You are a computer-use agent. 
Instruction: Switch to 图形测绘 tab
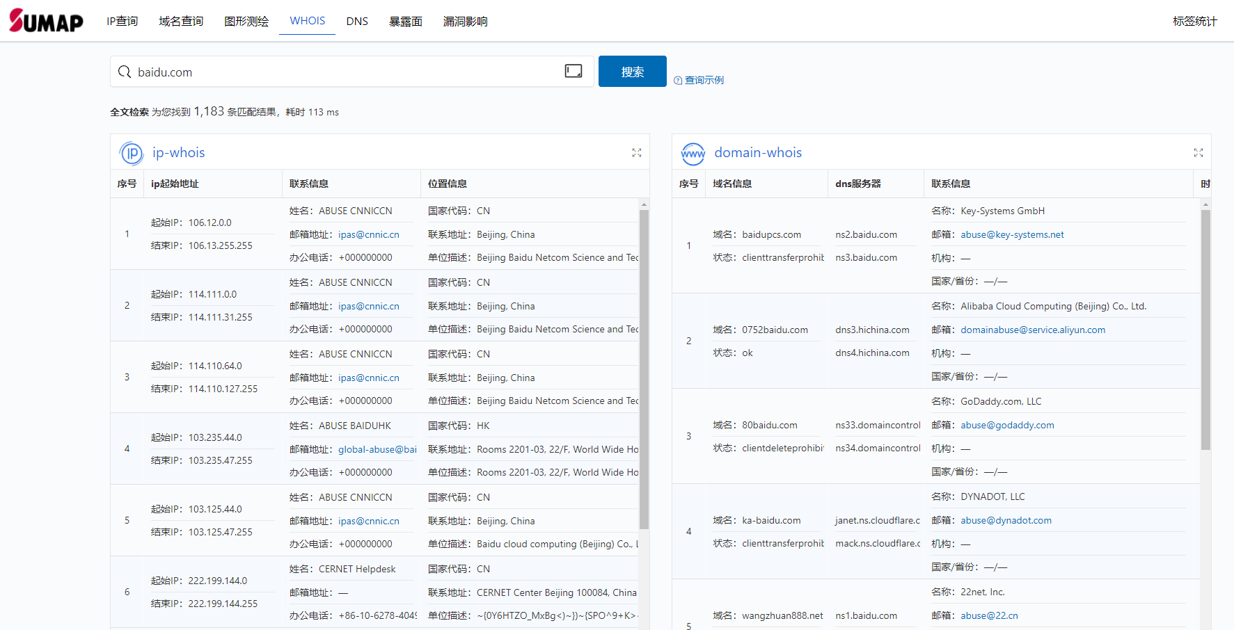click(246, 21)
